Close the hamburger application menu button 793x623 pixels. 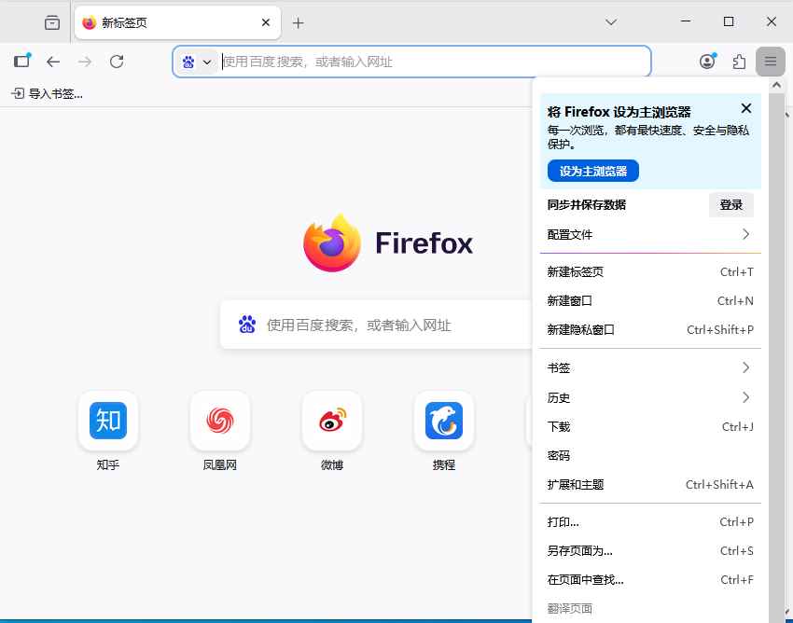click(x=771, y=62)
